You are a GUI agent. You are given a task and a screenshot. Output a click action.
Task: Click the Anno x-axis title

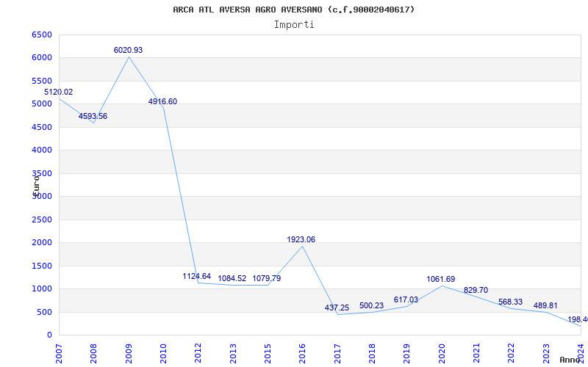coord(570,360)
